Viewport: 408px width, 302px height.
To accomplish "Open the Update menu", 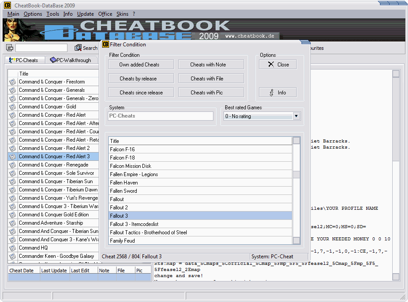I will [85, 14].
